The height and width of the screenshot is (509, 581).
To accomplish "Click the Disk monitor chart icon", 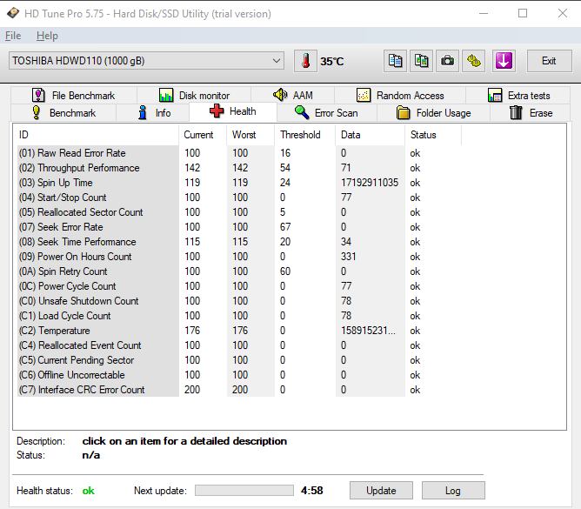I will [166, 96].
